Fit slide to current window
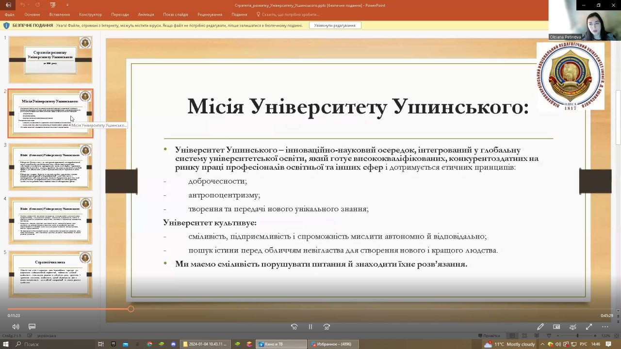621x349 pixels. click(x=616, y=335)
